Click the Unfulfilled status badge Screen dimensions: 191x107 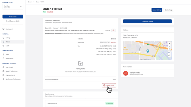pos(50,12)
